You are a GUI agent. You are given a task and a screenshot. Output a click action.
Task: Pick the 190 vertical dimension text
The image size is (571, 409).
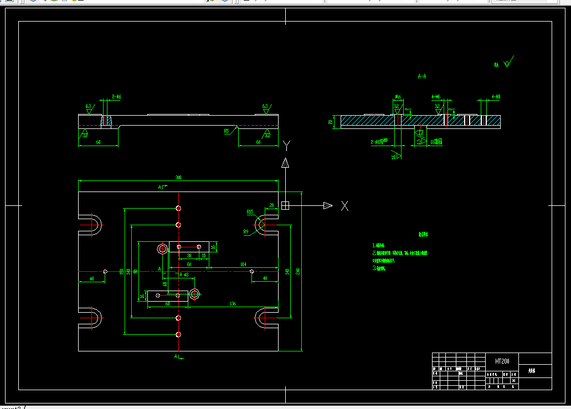(x=122, y=271)
